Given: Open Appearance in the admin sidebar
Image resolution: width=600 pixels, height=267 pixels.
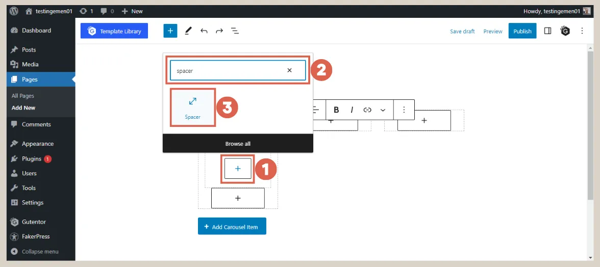Looking at the screenshot, I should pos(37,144).
